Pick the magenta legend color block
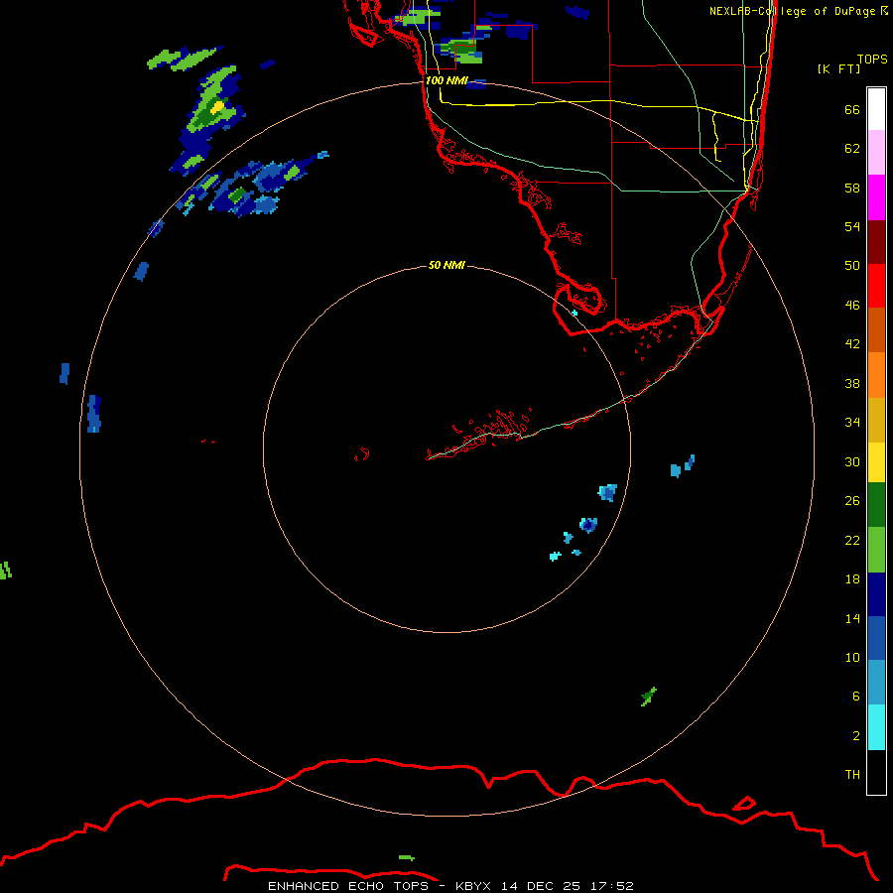 click(876, 197)
